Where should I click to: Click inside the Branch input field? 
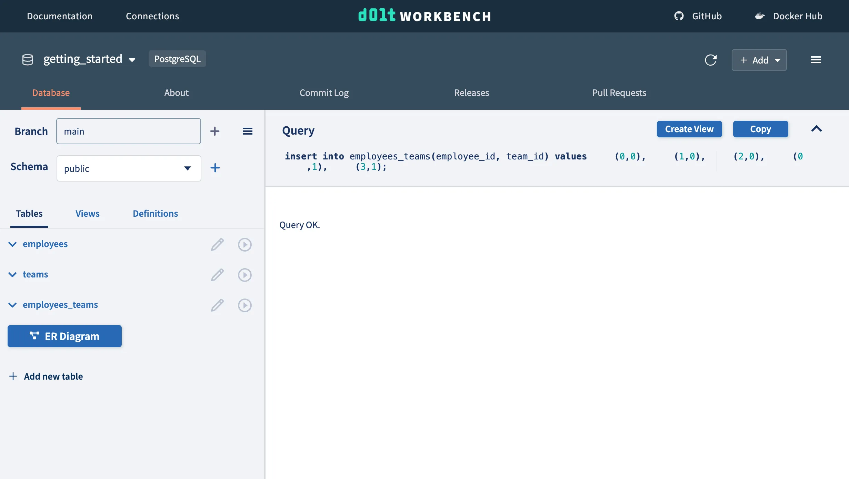pos(128,131)
